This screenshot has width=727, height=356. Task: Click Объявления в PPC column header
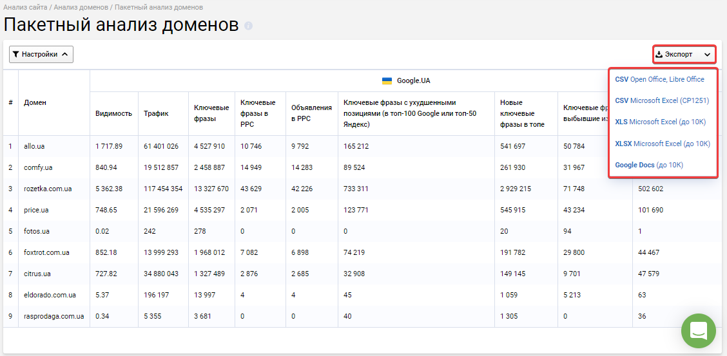pyautogui.click(x=311, y=113)
